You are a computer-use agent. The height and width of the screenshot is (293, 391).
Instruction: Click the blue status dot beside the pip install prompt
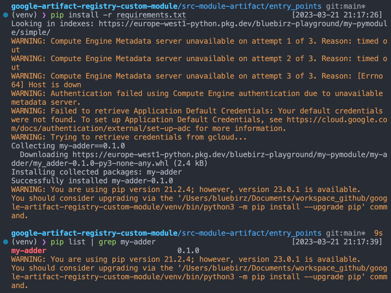[x=5, y=15]
